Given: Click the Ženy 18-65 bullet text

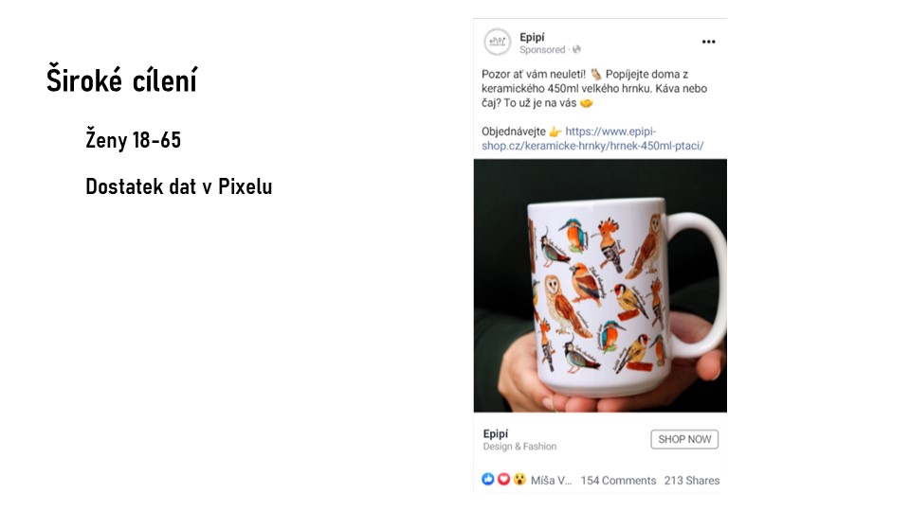Looking at the screenshot, I should [x=134, y=140].
